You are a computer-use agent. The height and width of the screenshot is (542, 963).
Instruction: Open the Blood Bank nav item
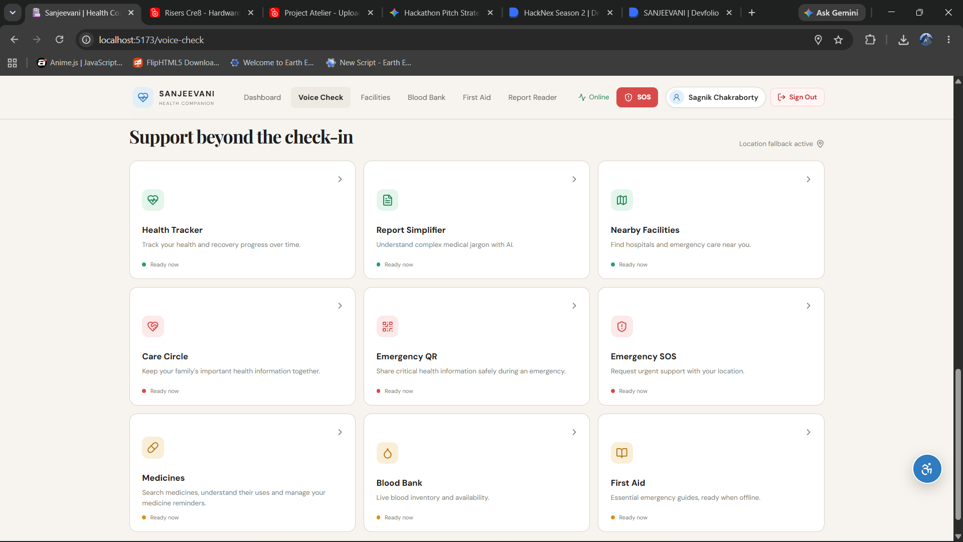click(x=426, y=97)
